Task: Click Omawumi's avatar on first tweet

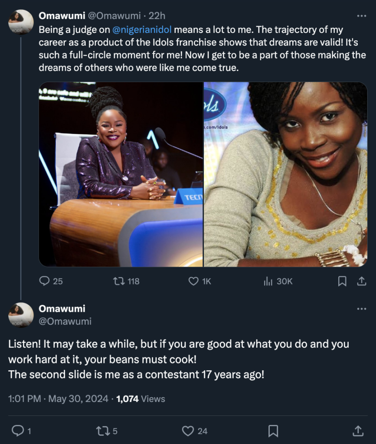Action: coord(21,22)
